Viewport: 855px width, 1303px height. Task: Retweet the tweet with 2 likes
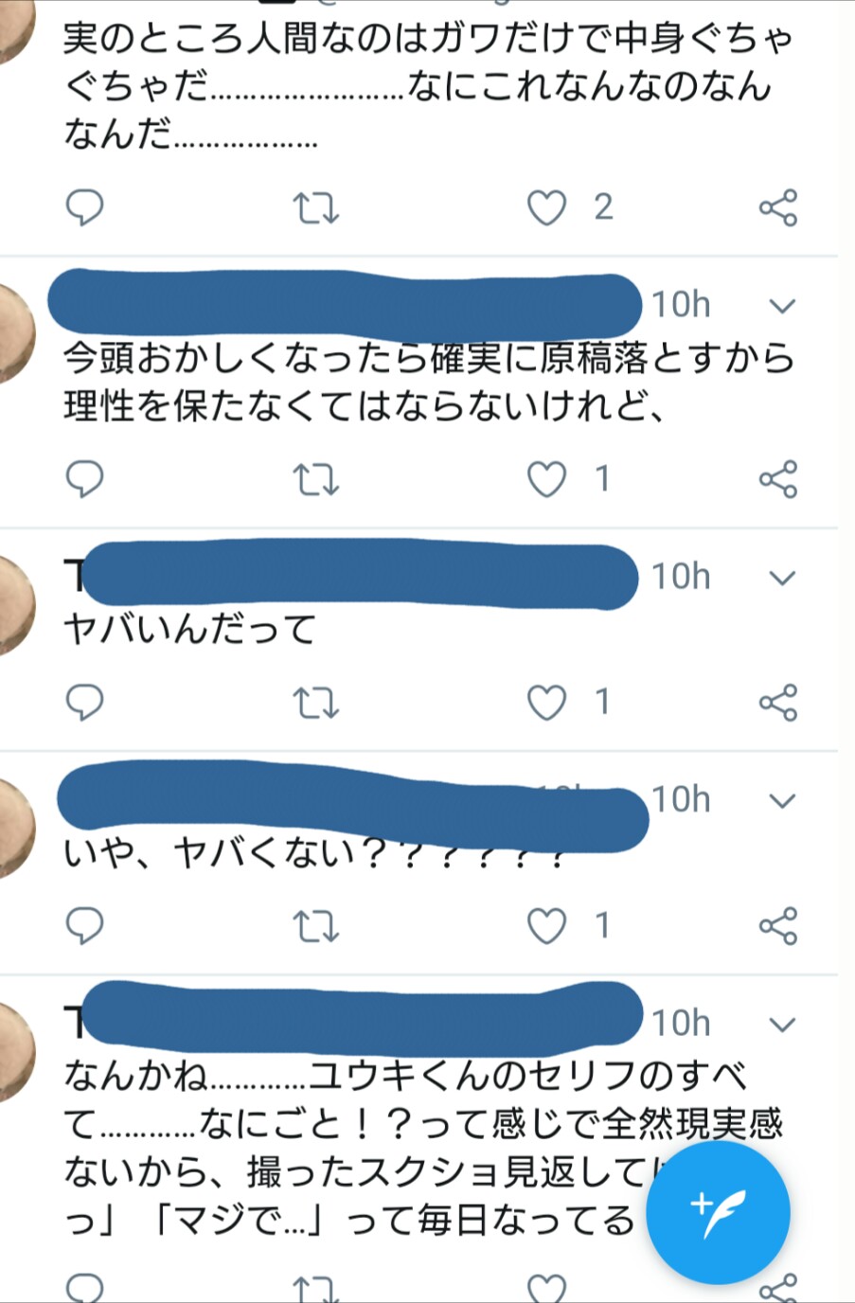point(315,207)
